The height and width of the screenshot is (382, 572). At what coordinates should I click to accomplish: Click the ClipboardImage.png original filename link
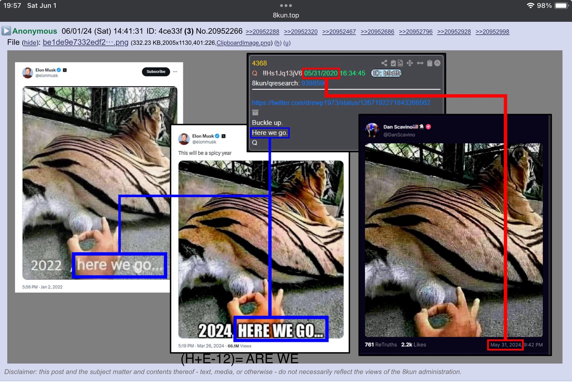click(243, 43)
